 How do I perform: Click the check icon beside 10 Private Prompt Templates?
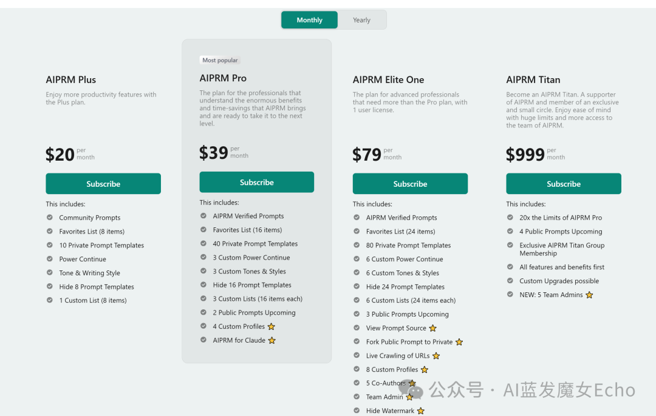point(50,245)
